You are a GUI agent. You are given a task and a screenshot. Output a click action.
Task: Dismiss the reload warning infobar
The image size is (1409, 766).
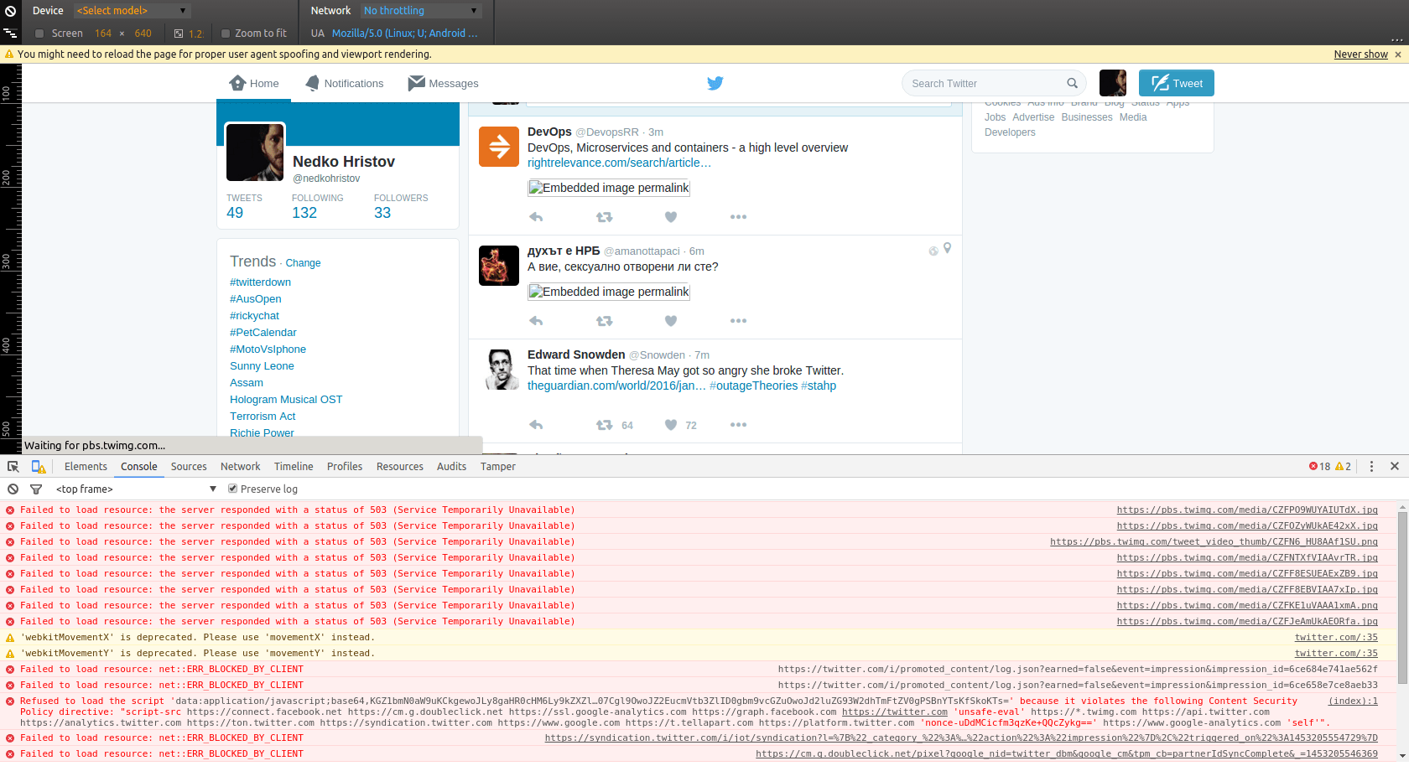(1398, 54)
